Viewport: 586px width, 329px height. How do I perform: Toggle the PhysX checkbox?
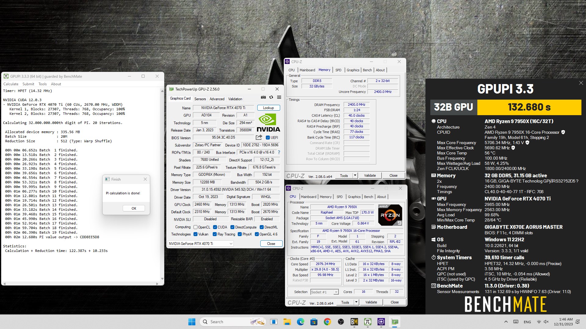click(240, 234)
